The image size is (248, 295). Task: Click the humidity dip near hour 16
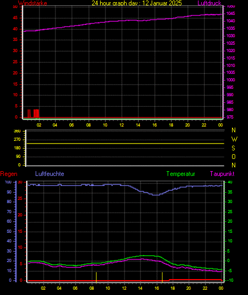pos(156,195)
